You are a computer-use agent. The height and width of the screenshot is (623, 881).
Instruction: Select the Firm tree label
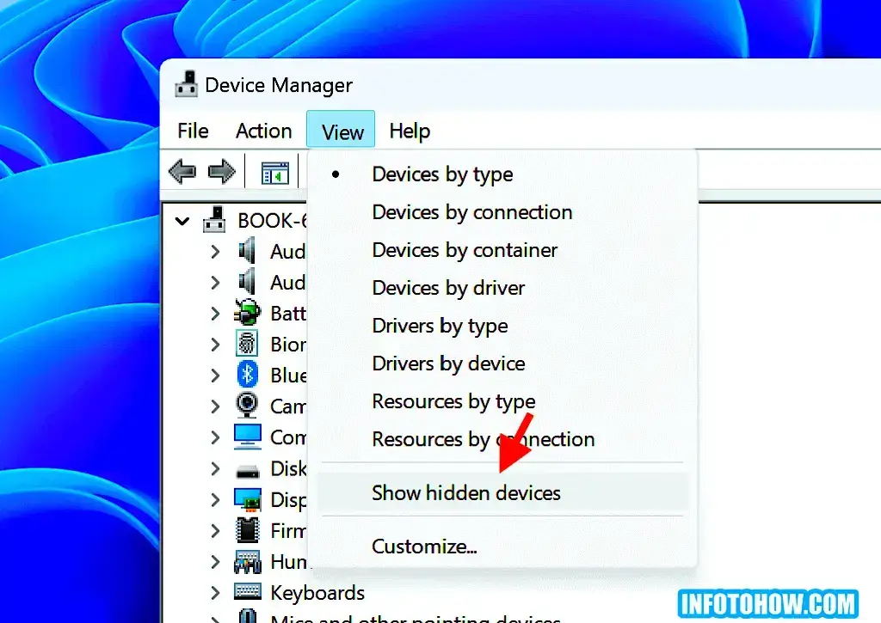click(288, 530)
